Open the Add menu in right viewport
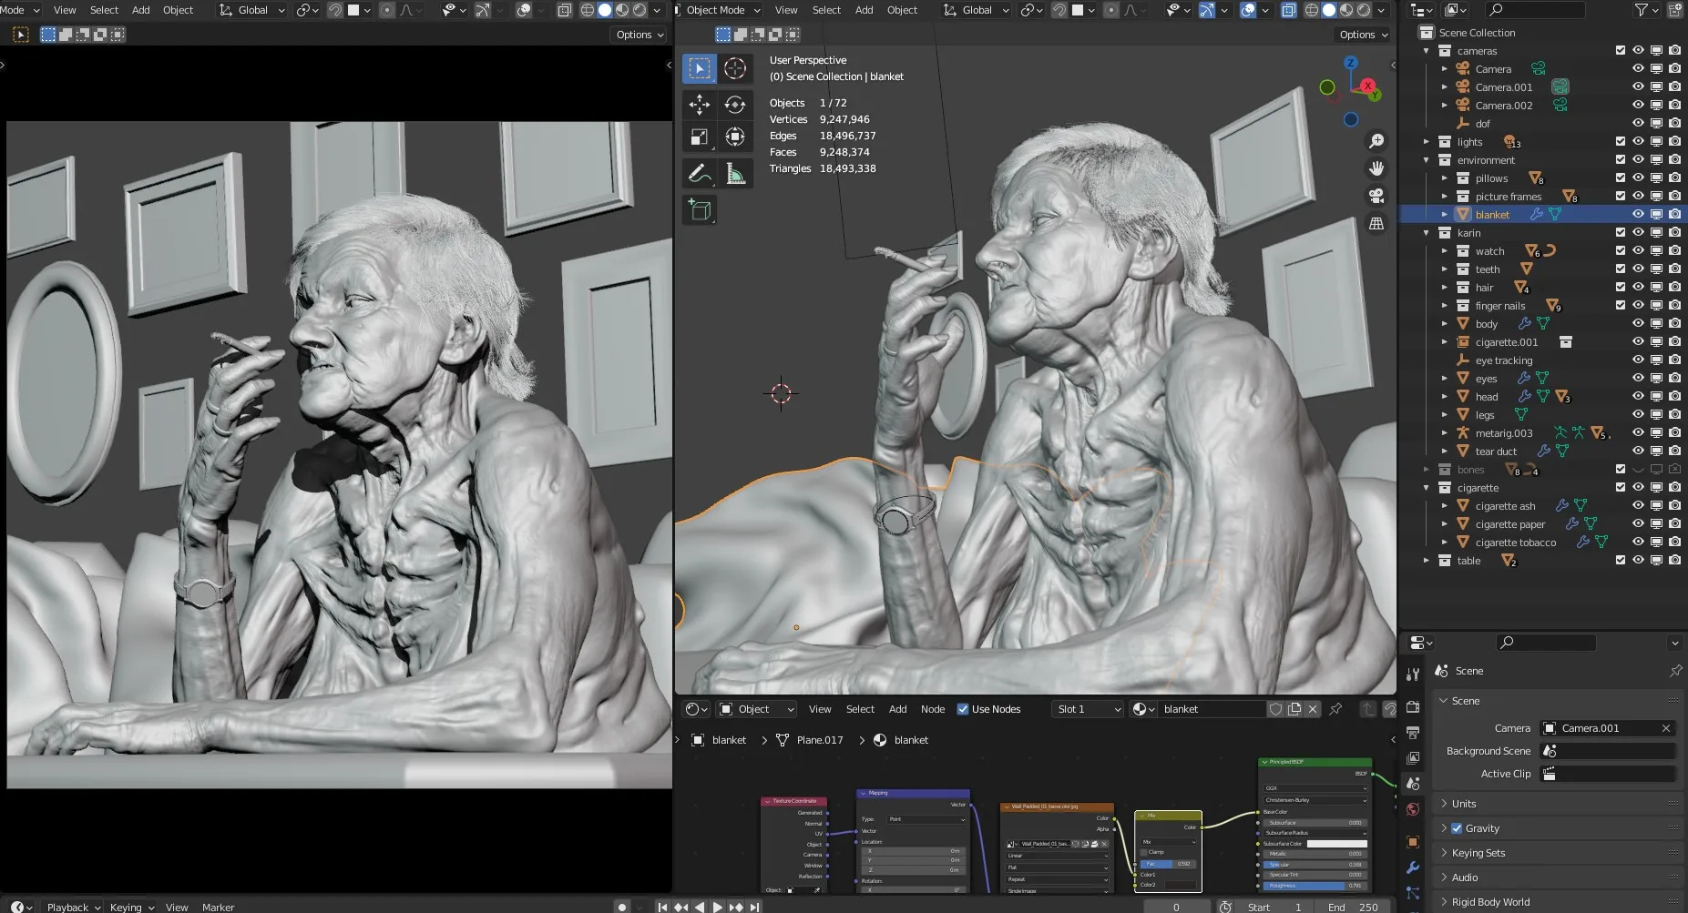Image resolution: width=1688 pixels, height=913 pixels. [864, 10]
